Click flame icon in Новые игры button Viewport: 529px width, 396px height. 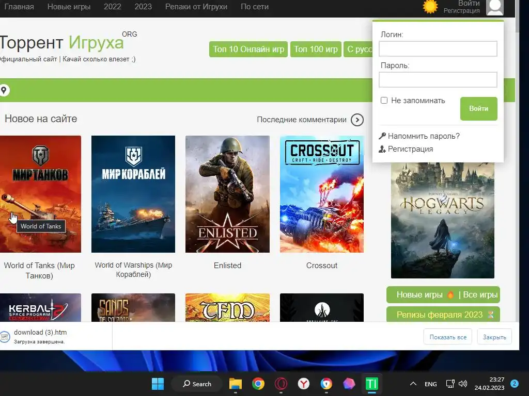pos(450,295)
